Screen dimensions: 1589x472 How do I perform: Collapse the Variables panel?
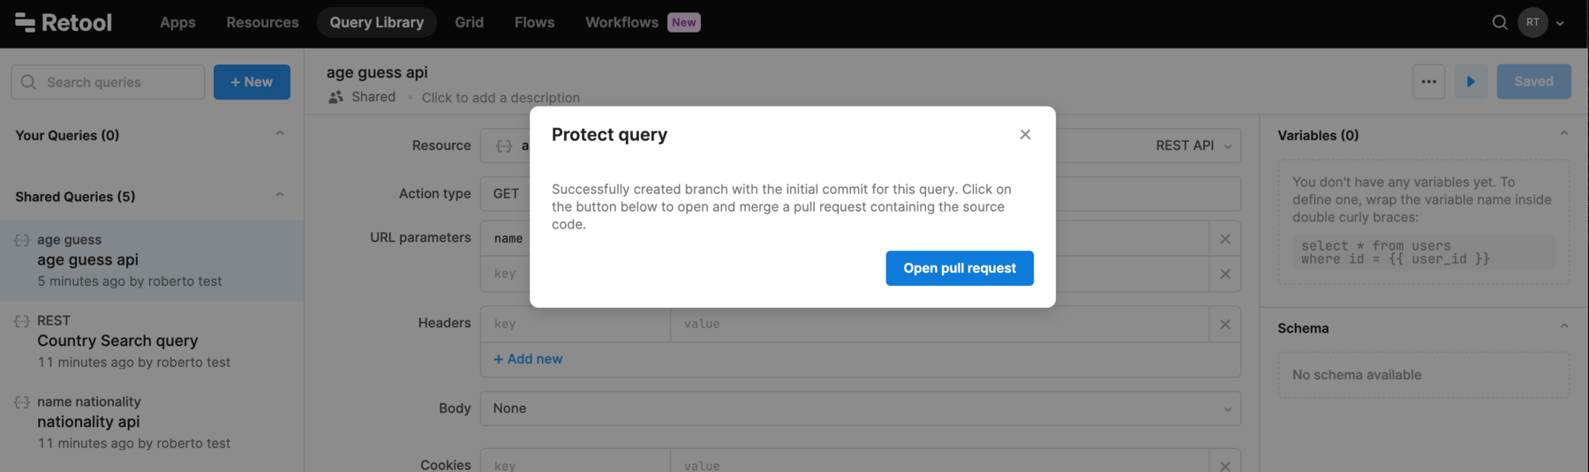coord(1563,134)
